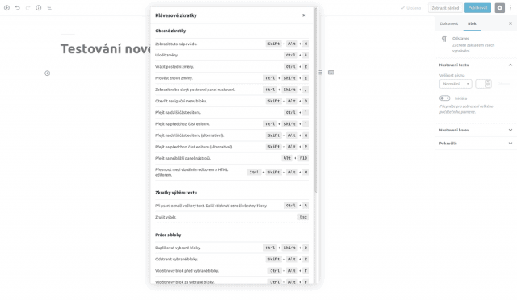Click the redo arrow icon
This screenshot has width=517, height=300.
click(27, 7)
